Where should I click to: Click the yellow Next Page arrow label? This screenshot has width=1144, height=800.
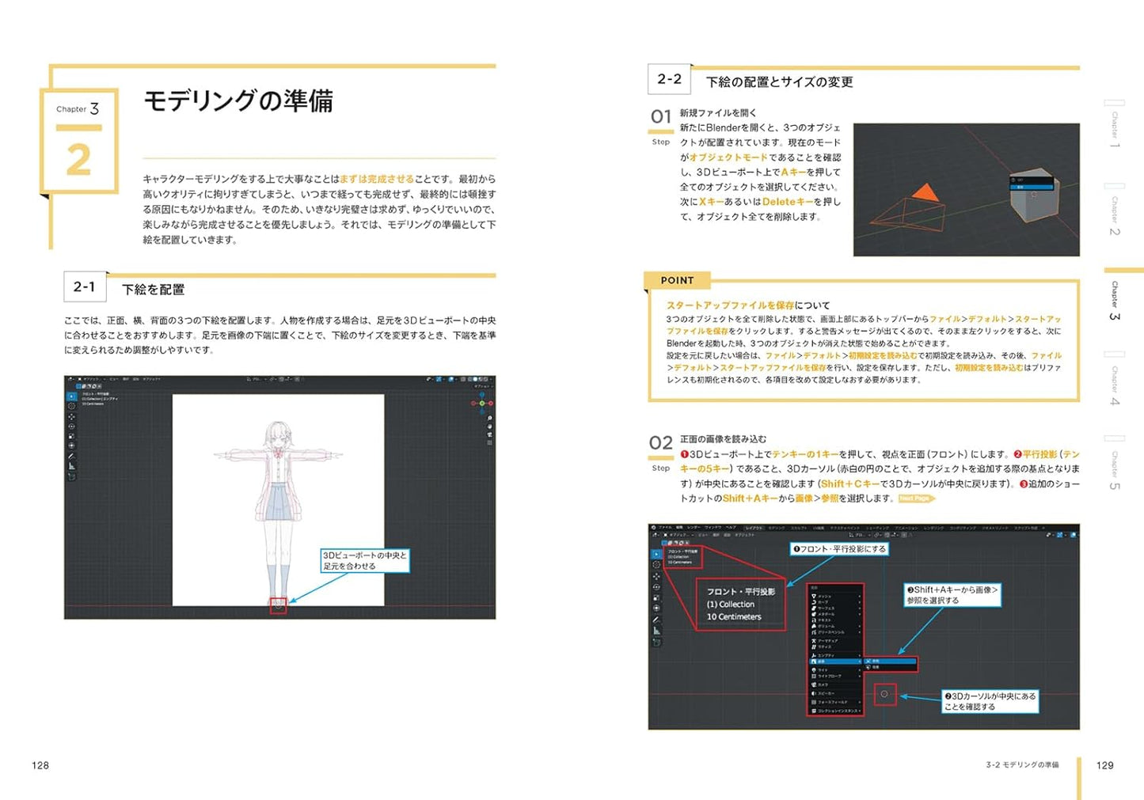[916, 499]
